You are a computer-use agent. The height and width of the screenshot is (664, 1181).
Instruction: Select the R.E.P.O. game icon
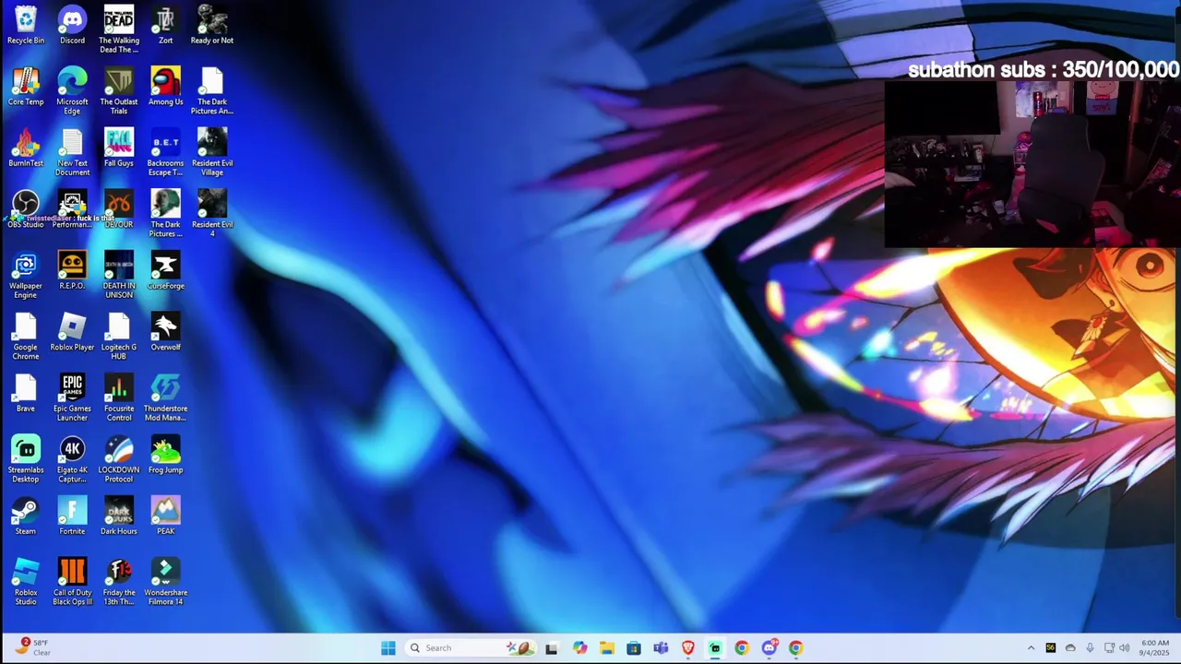pos(72,270)
